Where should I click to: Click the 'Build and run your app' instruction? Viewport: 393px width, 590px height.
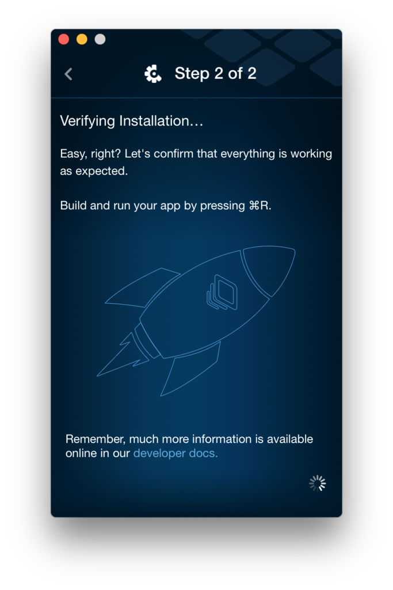click(166, 206)
